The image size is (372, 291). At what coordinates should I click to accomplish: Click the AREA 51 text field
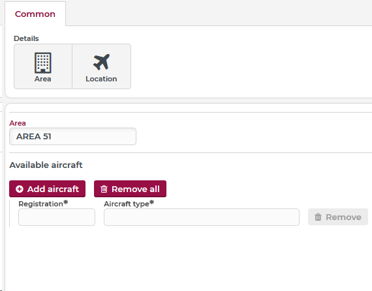[x=72, y=137]
